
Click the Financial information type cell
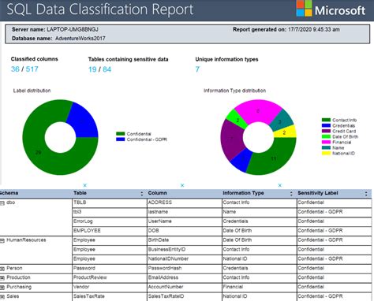(260, 287)
